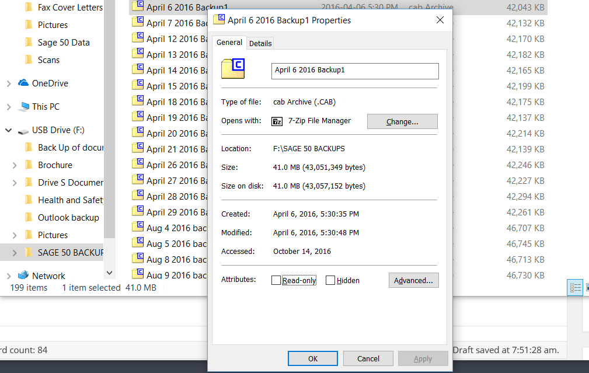589x373 pixels.
Task: Click the Aug 5 2016 backup file icon
Action: point(138,243)
